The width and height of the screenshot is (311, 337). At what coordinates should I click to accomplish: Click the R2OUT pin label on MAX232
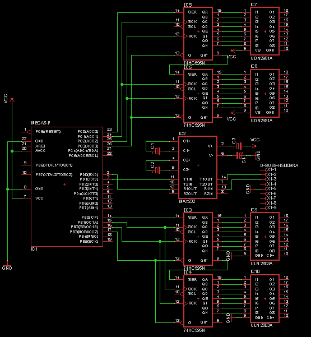pos(190,193)
